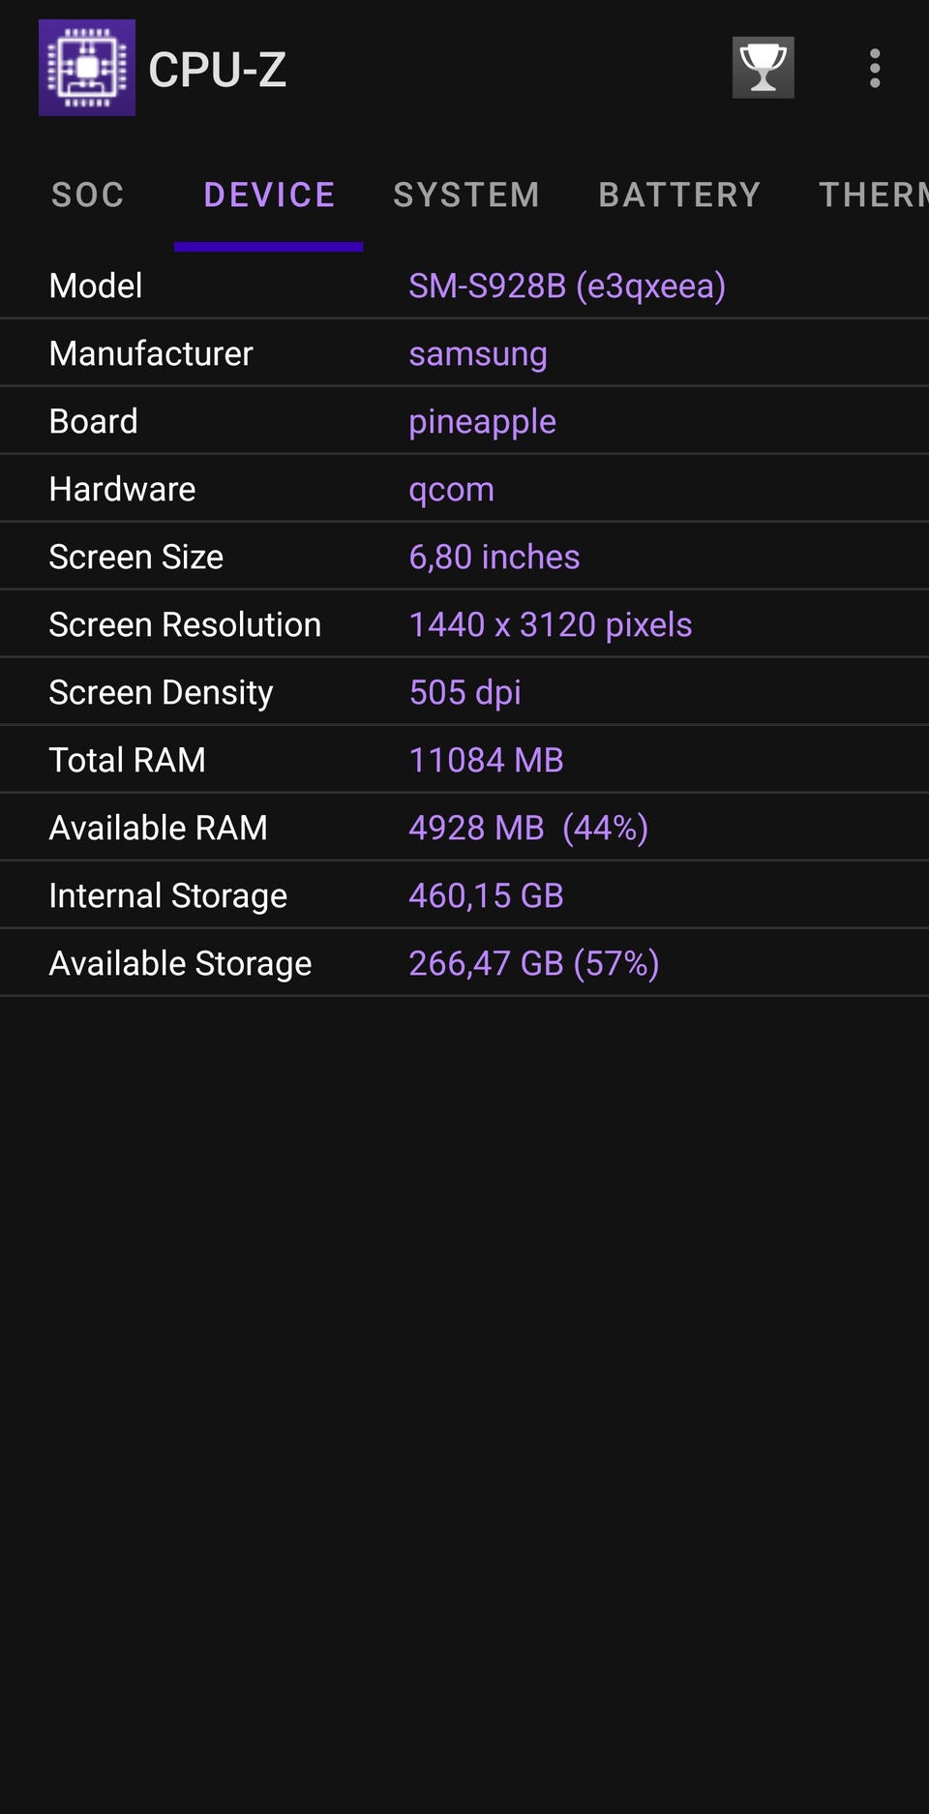Viewport: 929px width, 1814px height.
Task: Go to the partially visible THERMAL tab
Action: coord(873,195)
